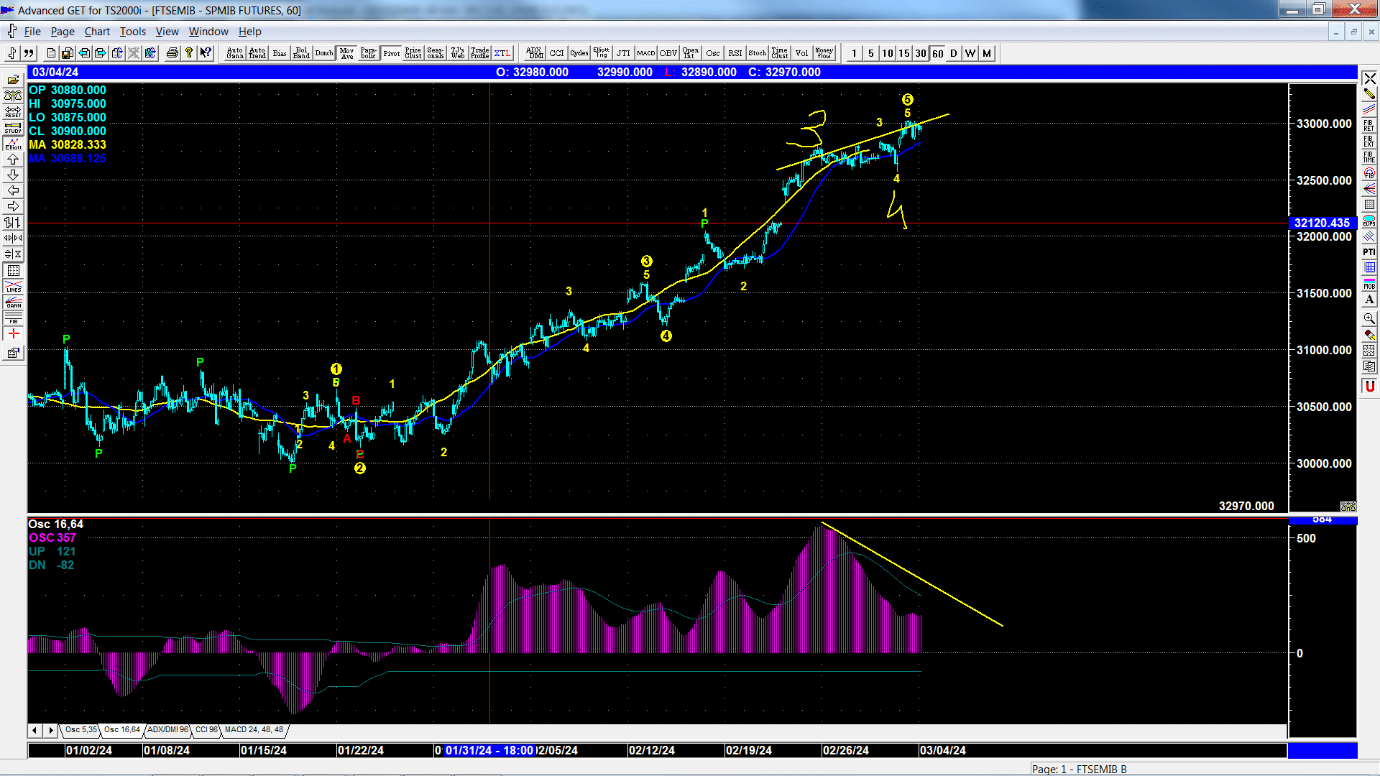
Task: Click the 32120.435 price level marker
Action: click(x=1322, y=223)
